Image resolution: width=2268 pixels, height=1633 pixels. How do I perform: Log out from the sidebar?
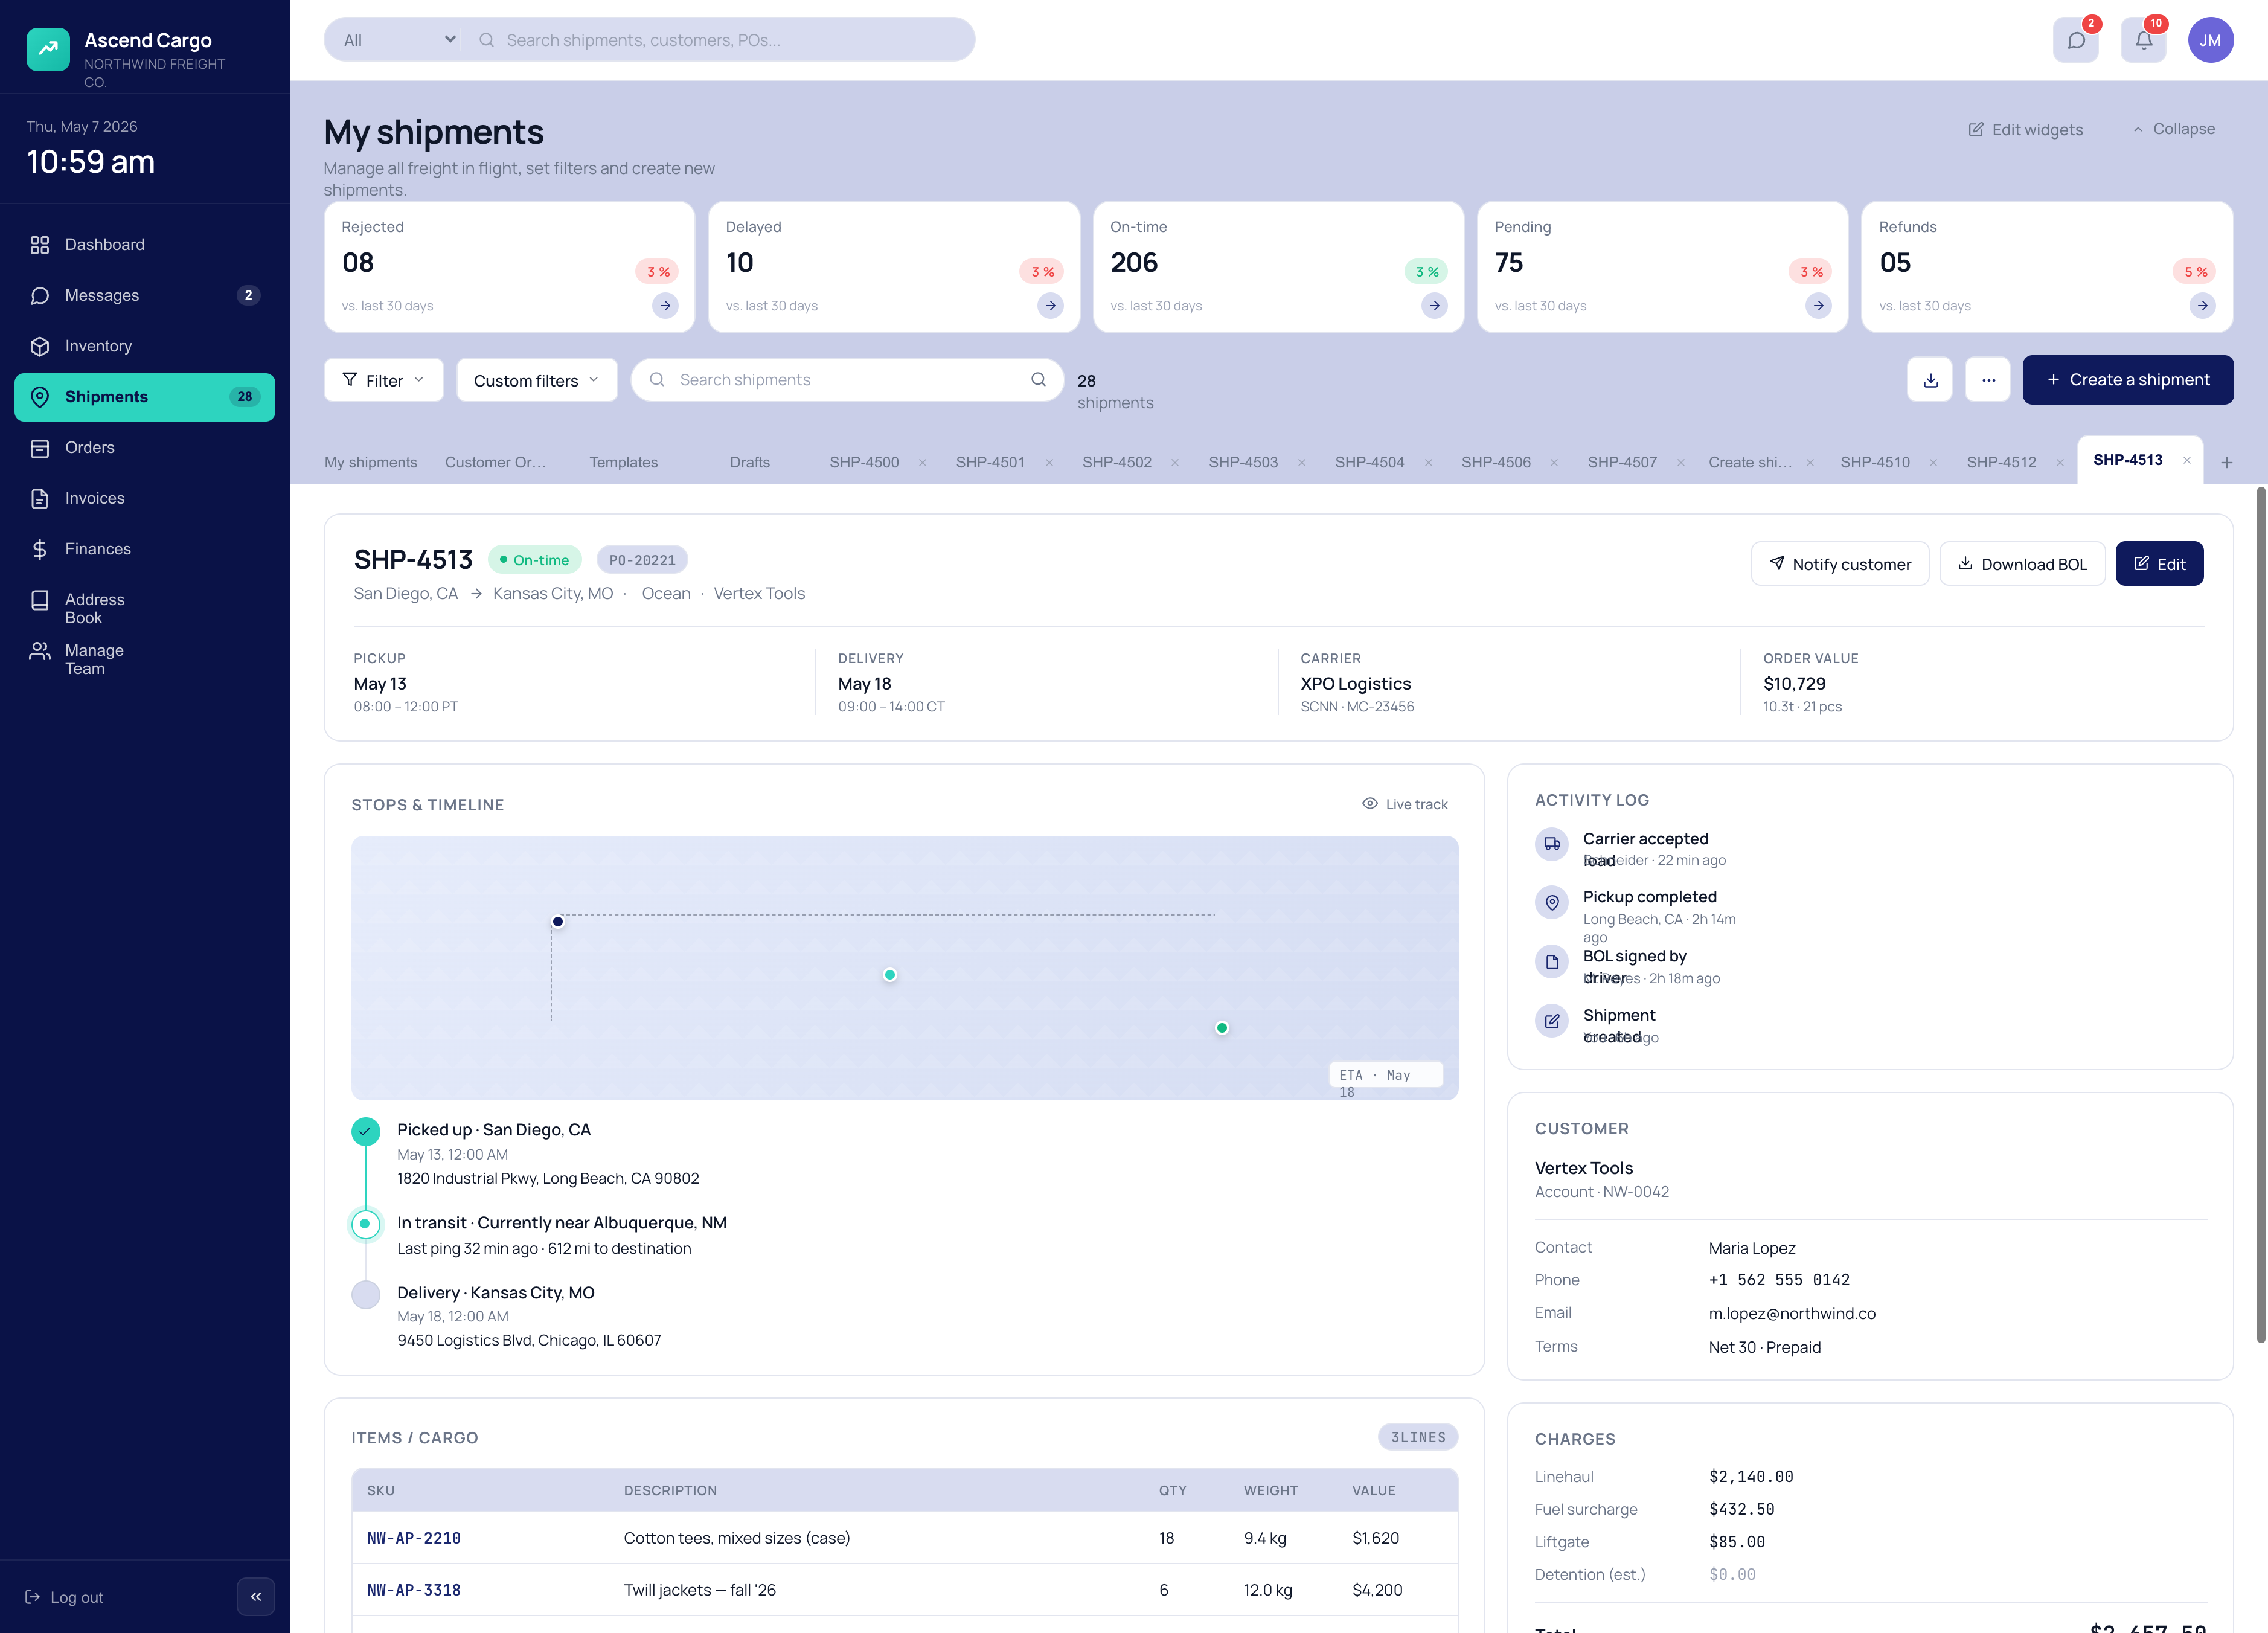tap(64, 1597)
